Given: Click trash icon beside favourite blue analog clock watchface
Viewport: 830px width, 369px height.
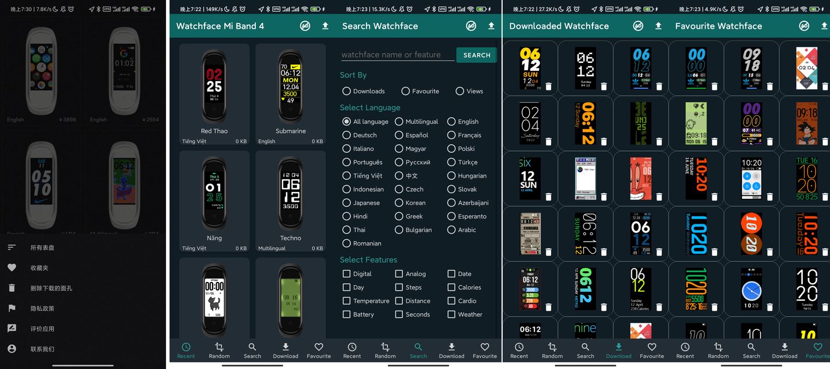Looking at the screenshot, I should 769,307.
